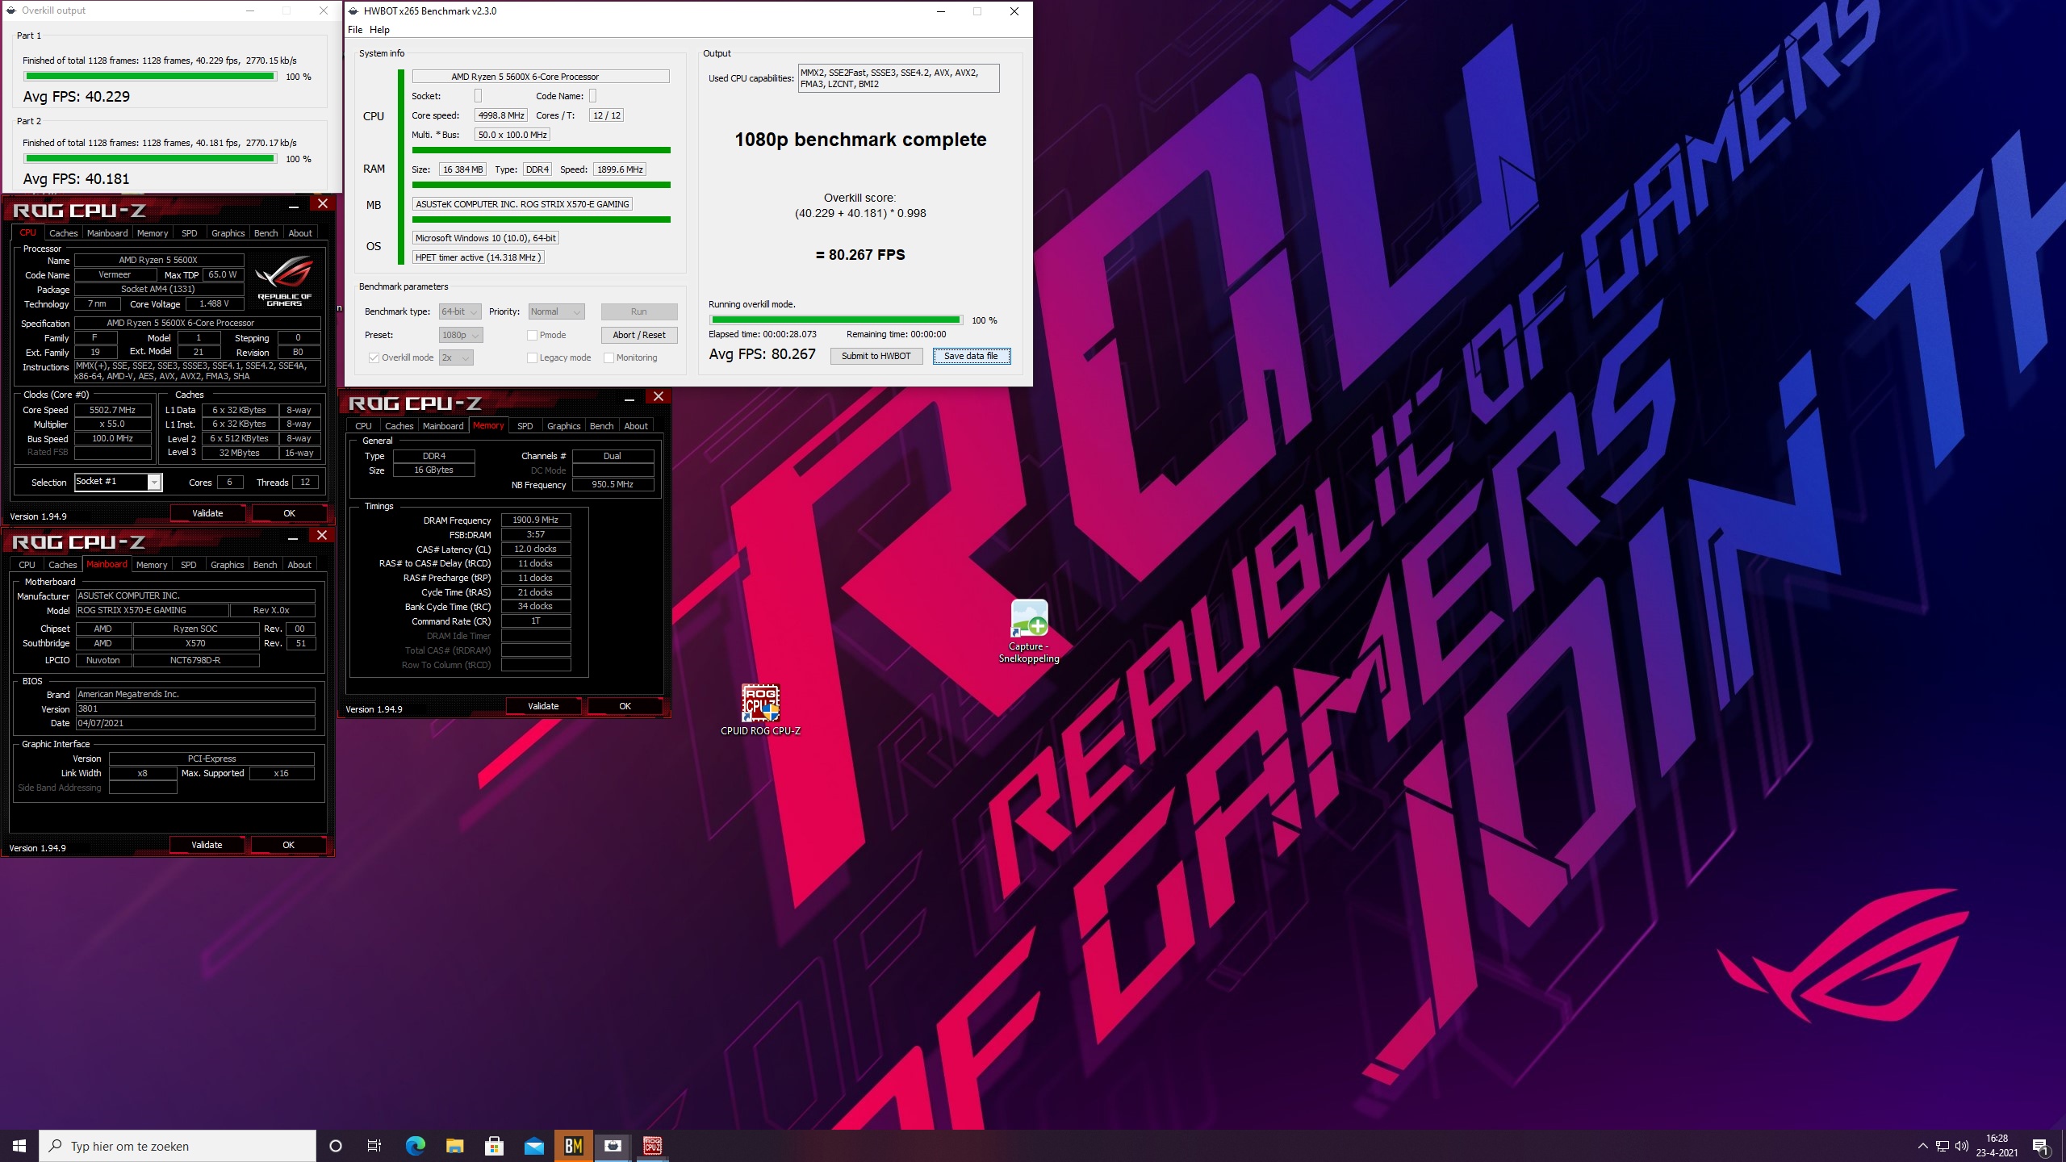The height and width of the screenshot is (1162, 2066).
Task: Click the '= 80.267 FPS' result text
Action: point(860,255)
